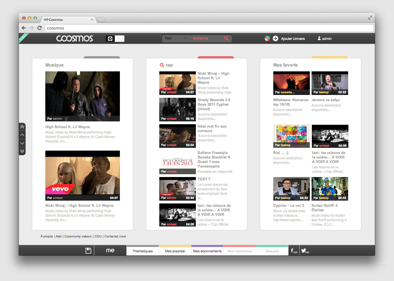The height and width of the screenshot is (281, 394).
Task: Open 'Sisi ... ;)' colorful favorite thumbnail
Action: coord(292,136)
